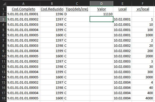The height and width of the screenshot is (102, 155).
Task: Select cell A18 with 9.01.01.01.01.00005
Action: coord(23,98)
